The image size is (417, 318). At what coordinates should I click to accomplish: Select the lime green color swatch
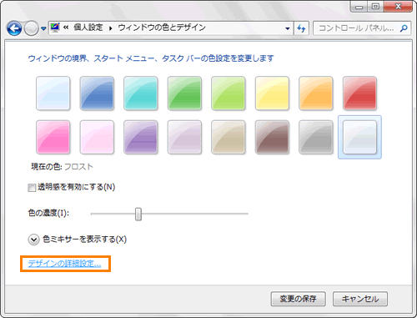click(x=229, y=93)
